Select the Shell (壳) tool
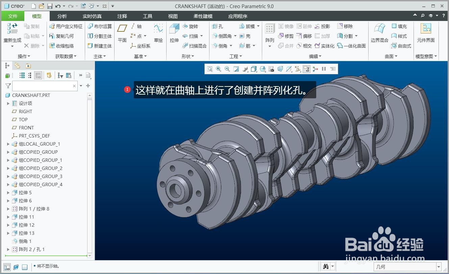 pyautogui.click(x=245, y=36)
